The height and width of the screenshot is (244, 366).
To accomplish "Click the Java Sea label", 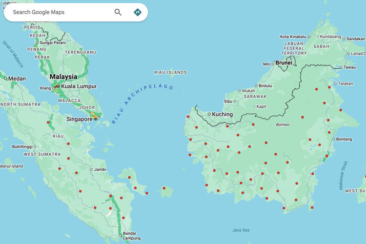I will [x=241, y=230].
